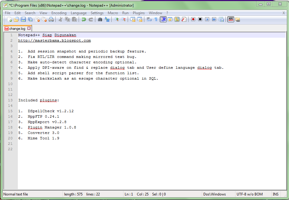
Task: Open Find with the binoculars icon
Action: pos(100,19)
